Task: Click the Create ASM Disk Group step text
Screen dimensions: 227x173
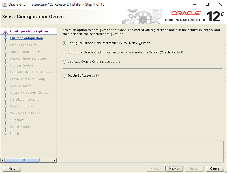Action: click(27, 79)
